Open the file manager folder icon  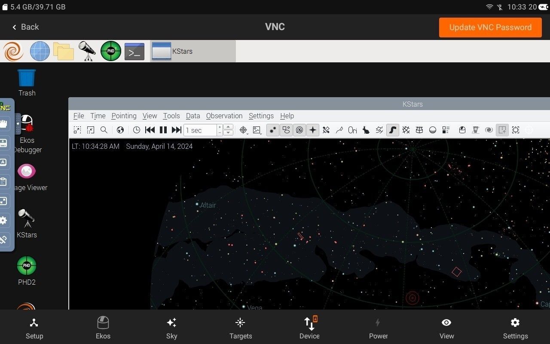64,51
